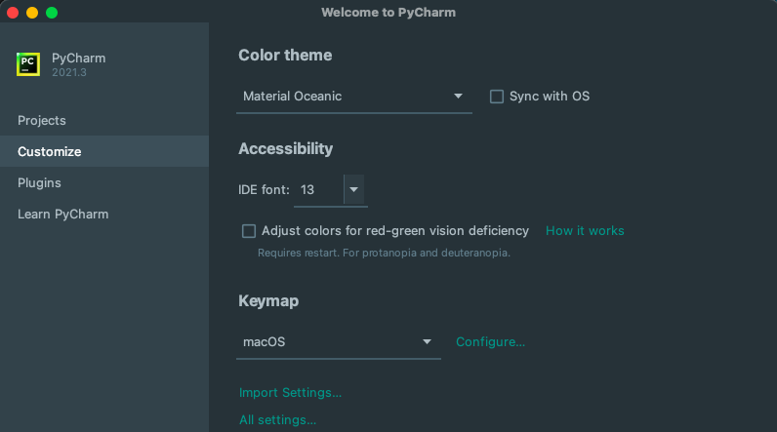
Task: Click Import Settings link
Action: [290, 393]
